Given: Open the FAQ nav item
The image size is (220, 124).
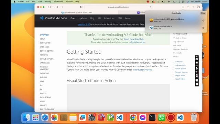Looking at the screenshot, I should [120, 18].
